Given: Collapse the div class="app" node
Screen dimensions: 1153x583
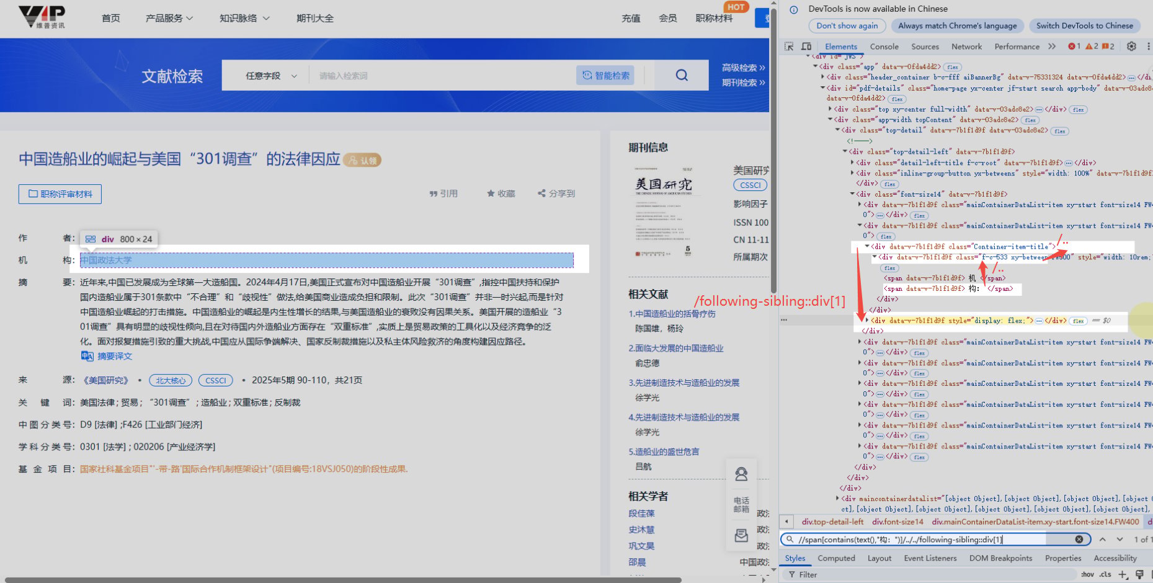Looking at the screenshot, I should pos(815,66).
